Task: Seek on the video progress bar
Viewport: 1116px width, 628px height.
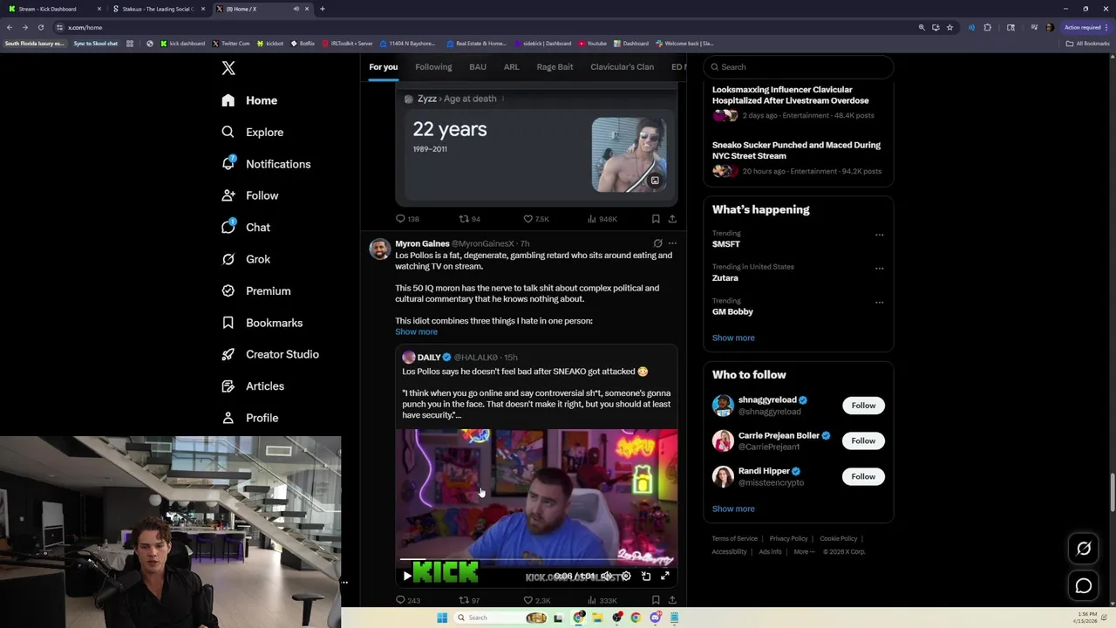Action: pyautogui.click(x=536, y=560)
